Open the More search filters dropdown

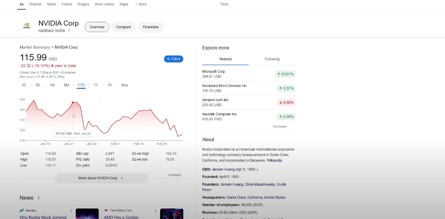click(x=141, y=4)
